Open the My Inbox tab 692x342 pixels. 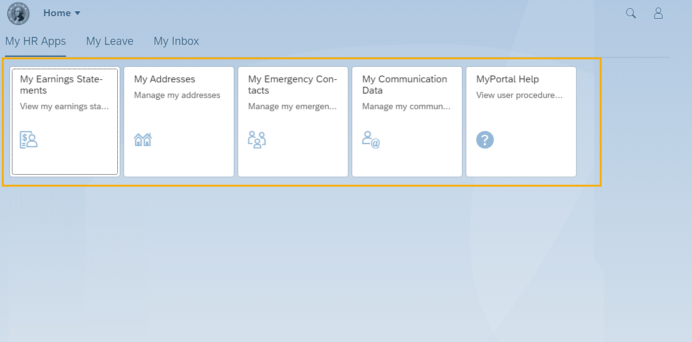(176, 41)
